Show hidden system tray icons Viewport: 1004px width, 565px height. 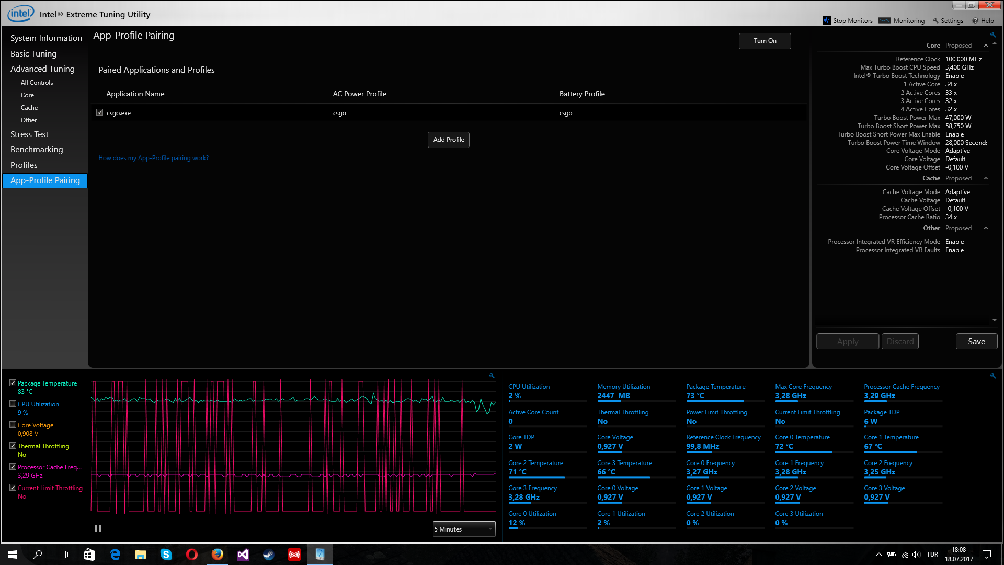click(879, 555)
